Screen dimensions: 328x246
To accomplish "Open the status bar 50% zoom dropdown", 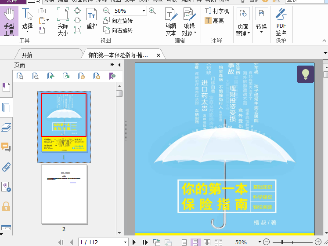I will click(x=260, y=242).
